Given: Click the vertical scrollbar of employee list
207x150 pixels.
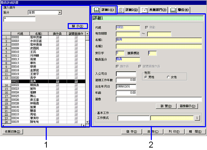Looking at the screenshot, I should 87,78.
